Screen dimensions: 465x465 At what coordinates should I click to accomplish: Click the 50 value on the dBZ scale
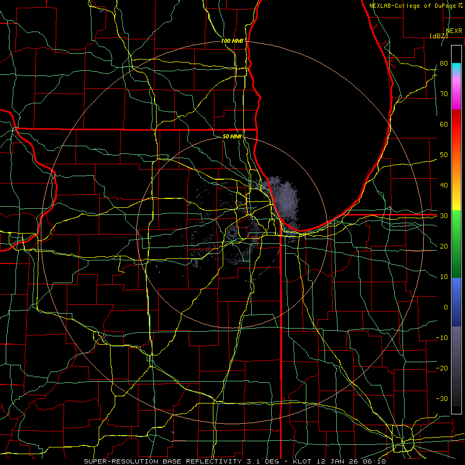[x=444, y=155]
